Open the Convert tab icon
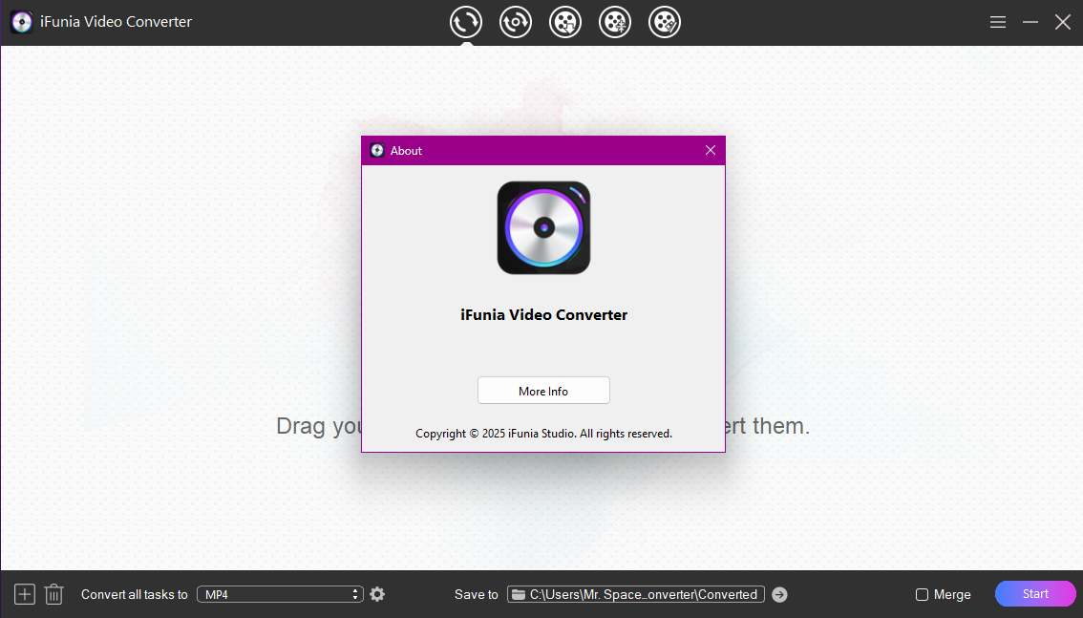Viewport: 1083px width, 618px height. click(465, 22)
